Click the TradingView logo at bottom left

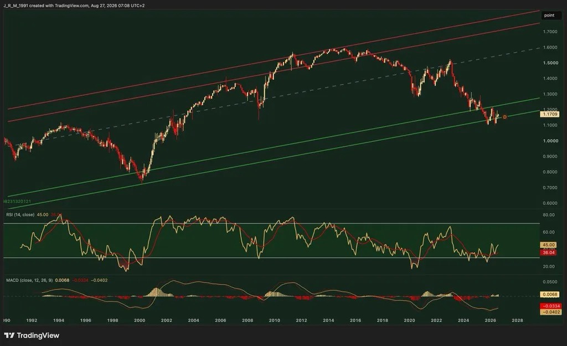click(x=32, y=335)
